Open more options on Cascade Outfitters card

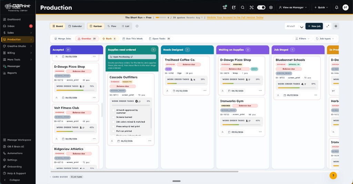pos(150,141)
